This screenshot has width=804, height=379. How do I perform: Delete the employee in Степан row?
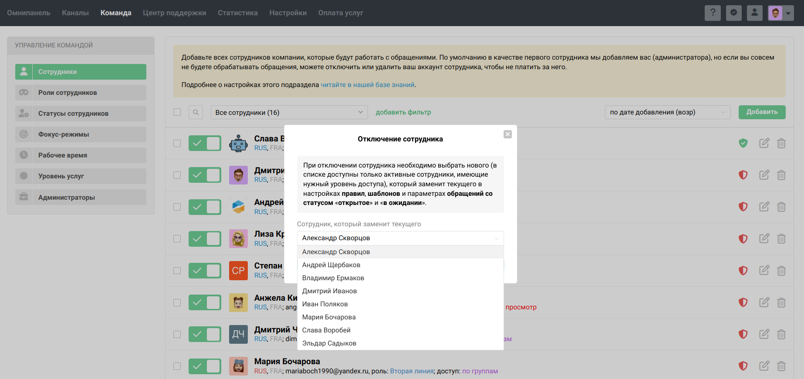click(781, 270)
